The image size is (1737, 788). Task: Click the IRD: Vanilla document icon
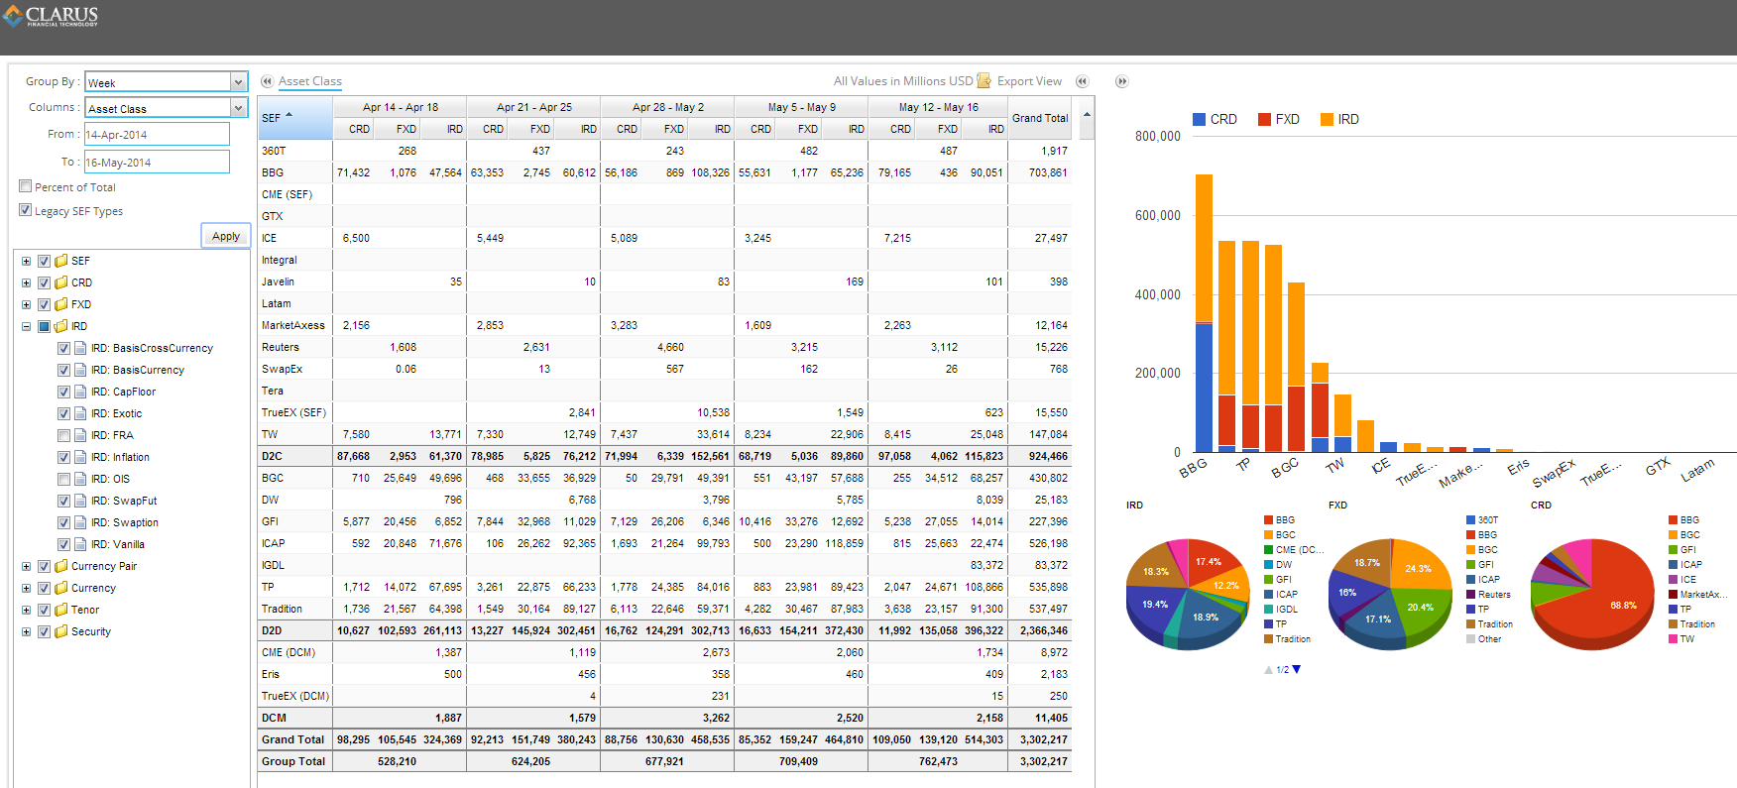(80, 544)
